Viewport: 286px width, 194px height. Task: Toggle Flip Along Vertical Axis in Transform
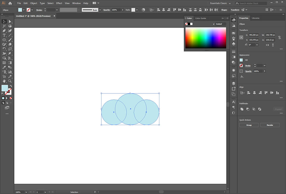pos(268,45)
